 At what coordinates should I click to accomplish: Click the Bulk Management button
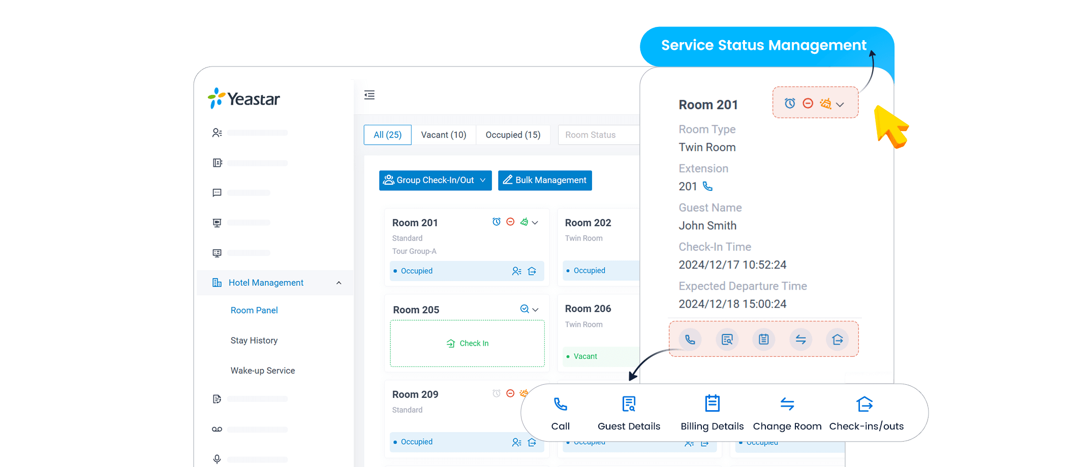(x=545, y=180)
